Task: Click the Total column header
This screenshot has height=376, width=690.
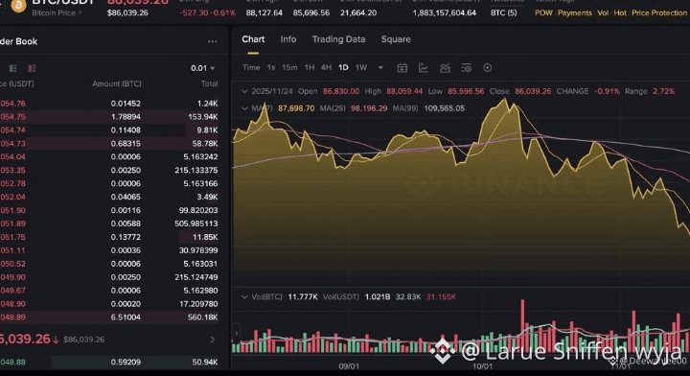Action: 210,83
